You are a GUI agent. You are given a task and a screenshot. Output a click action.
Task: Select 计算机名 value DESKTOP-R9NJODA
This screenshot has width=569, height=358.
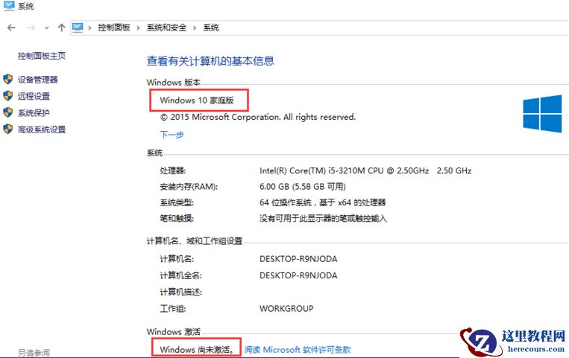pos(298,259)
